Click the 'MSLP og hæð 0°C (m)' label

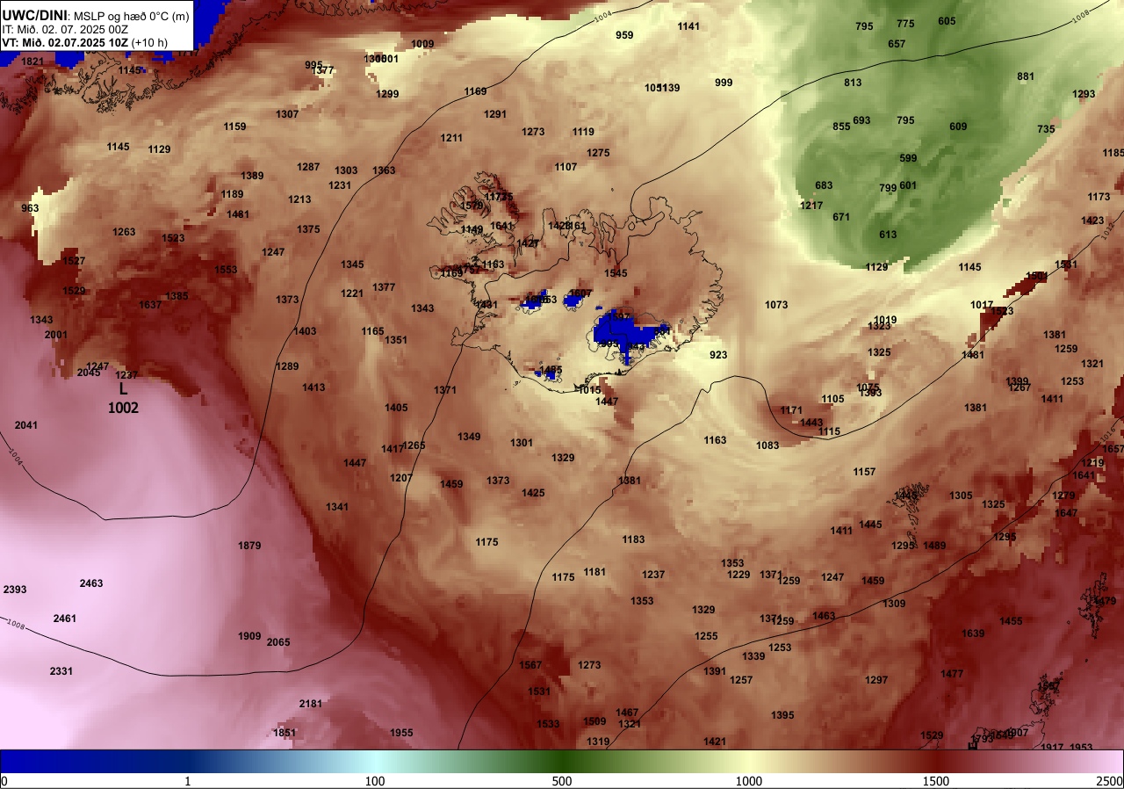click(x=130, y=16)
